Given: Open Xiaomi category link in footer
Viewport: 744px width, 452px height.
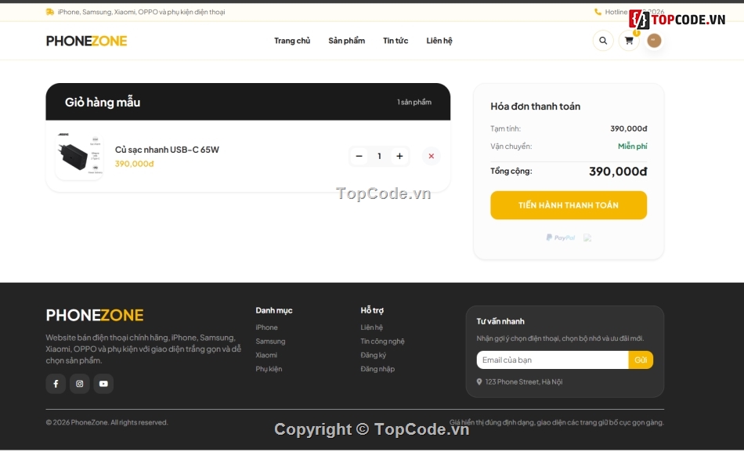Looking at the screenshot, I should tap(266, 355).
